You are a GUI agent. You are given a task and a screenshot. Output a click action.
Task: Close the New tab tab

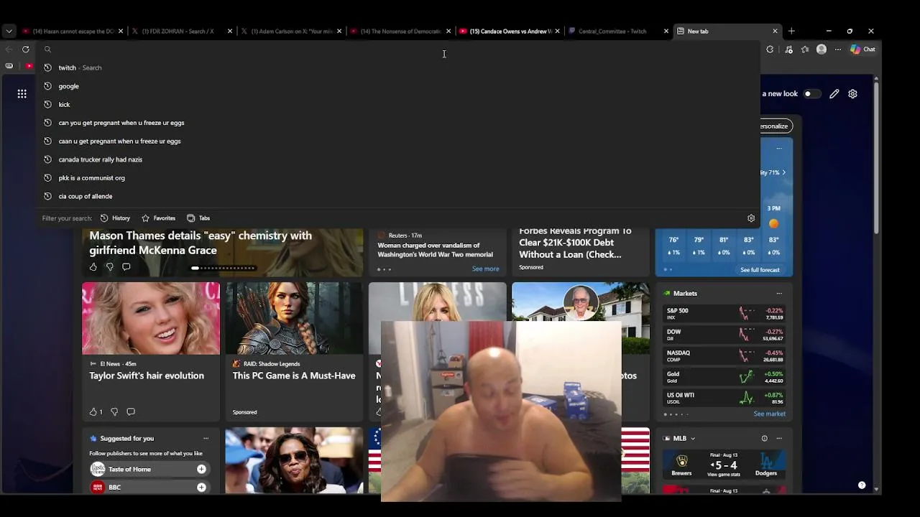[775, 31]
